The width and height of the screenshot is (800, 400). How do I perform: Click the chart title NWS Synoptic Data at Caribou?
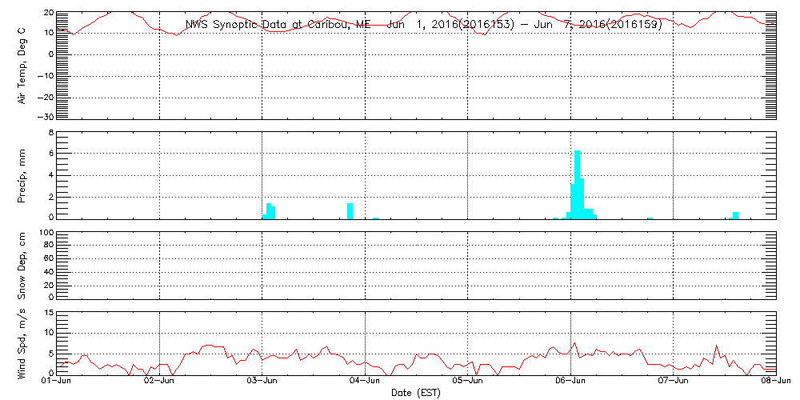[x=424, y=25]
